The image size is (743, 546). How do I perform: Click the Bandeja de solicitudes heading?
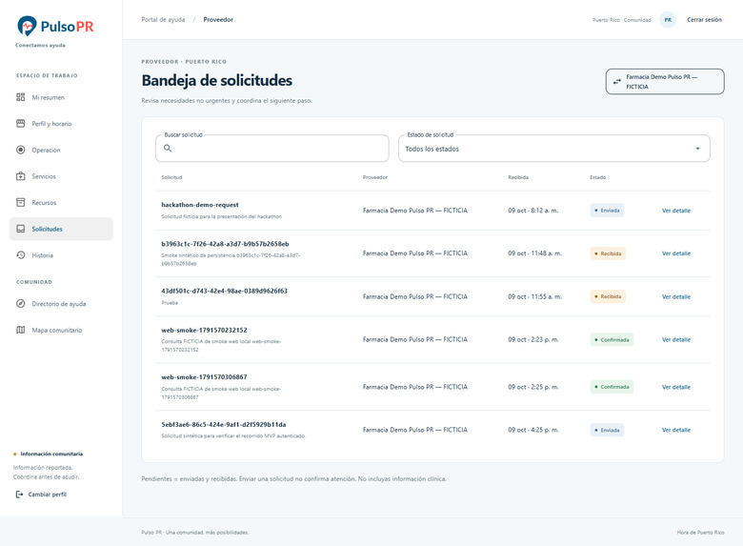pyautogui.click(x=216, y=80)
